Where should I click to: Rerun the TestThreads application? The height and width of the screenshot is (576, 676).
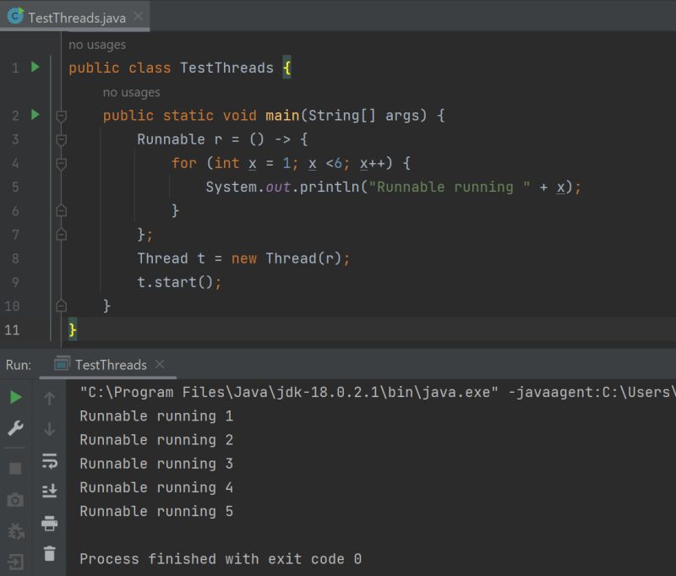pos(15,396)
